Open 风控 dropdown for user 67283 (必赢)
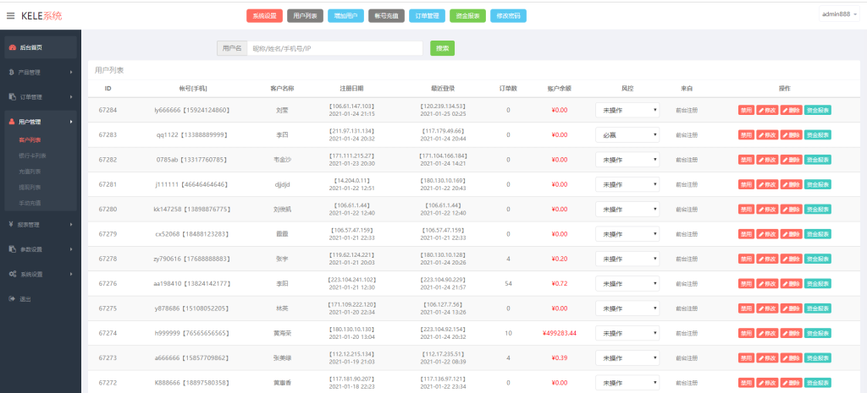867x393 pixels. coord(627,134)
